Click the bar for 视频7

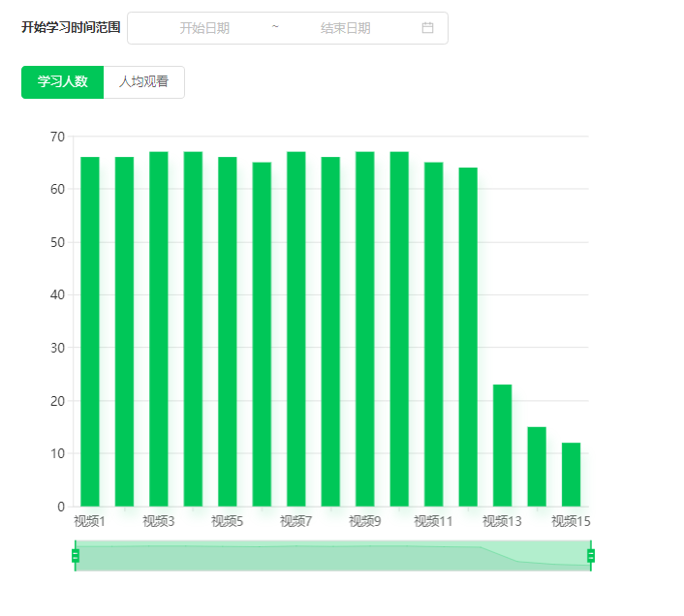click(296, 329)
